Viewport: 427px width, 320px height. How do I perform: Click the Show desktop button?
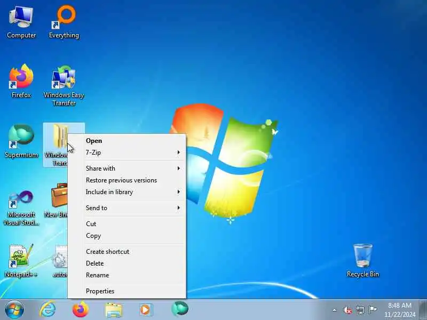pyautogui.click(x=423, y=310)
